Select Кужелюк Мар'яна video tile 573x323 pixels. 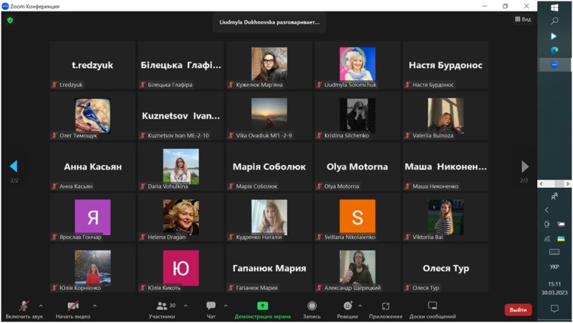coord(269,65)
